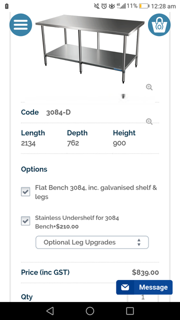Tap the Qty number field
The image size is (180, 320).
[143, 297]
